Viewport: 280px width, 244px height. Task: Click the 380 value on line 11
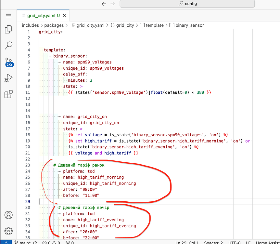[x=200, y=92]
